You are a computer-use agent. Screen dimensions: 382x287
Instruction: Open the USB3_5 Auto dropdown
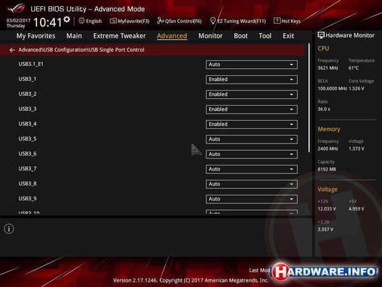click(251, 139)
